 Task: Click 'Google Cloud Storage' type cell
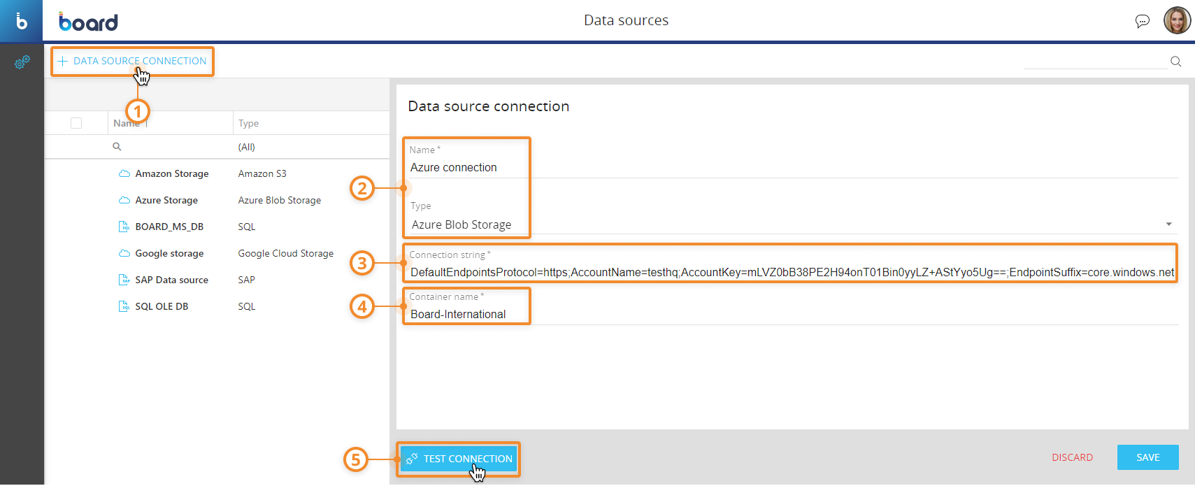click(285, 253)
